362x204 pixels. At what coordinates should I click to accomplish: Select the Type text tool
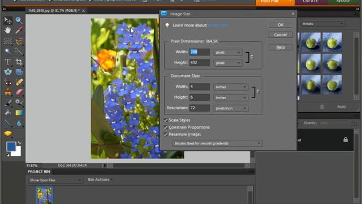8,62
